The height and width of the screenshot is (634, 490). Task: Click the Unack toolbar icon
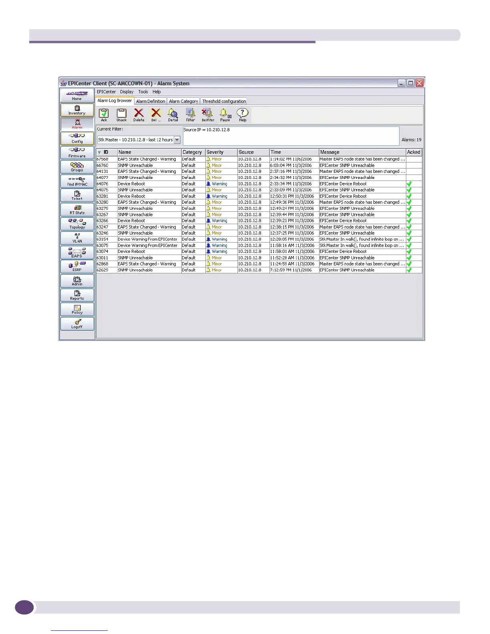(x=121, y=115)
